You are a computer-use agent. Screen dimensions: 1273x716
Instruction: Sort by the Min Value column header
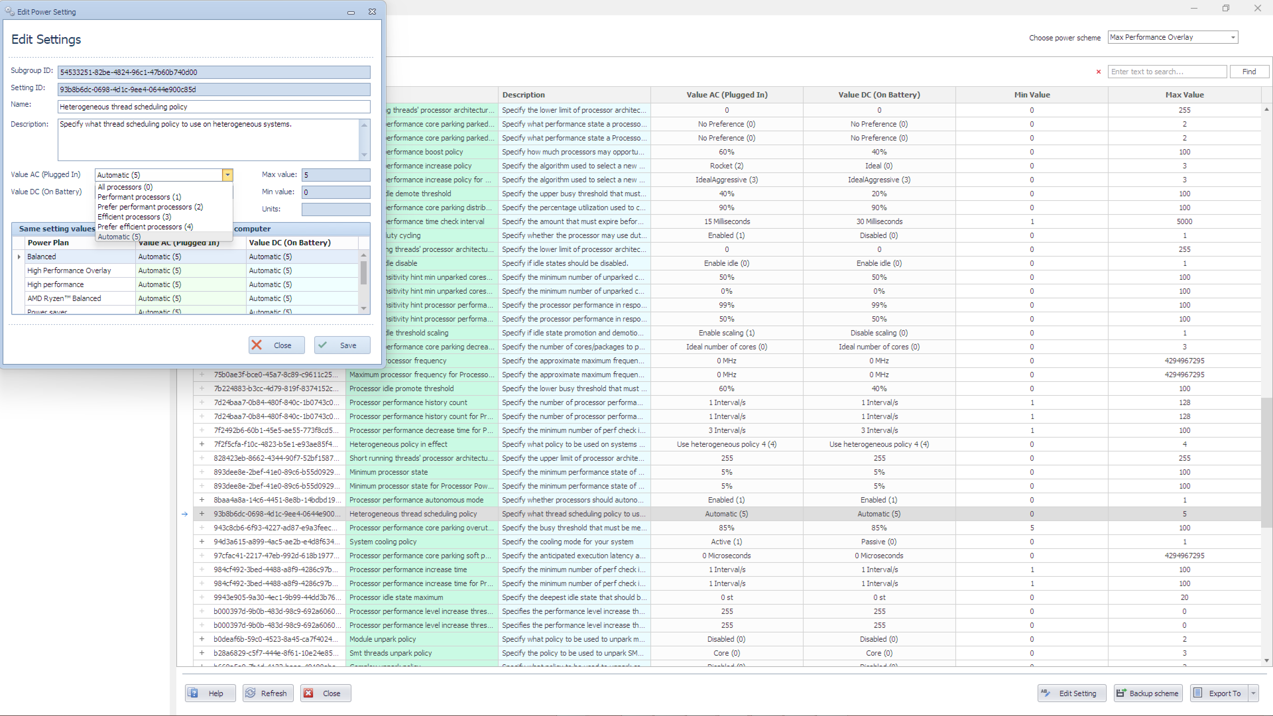click(1031, 95)
